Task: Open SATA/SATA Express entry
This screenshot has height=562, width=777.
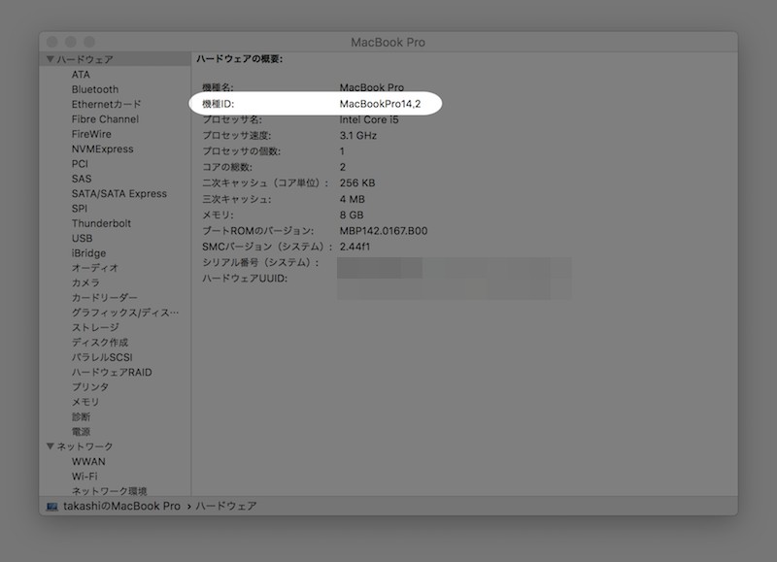Action: click(x=118, y=193)
